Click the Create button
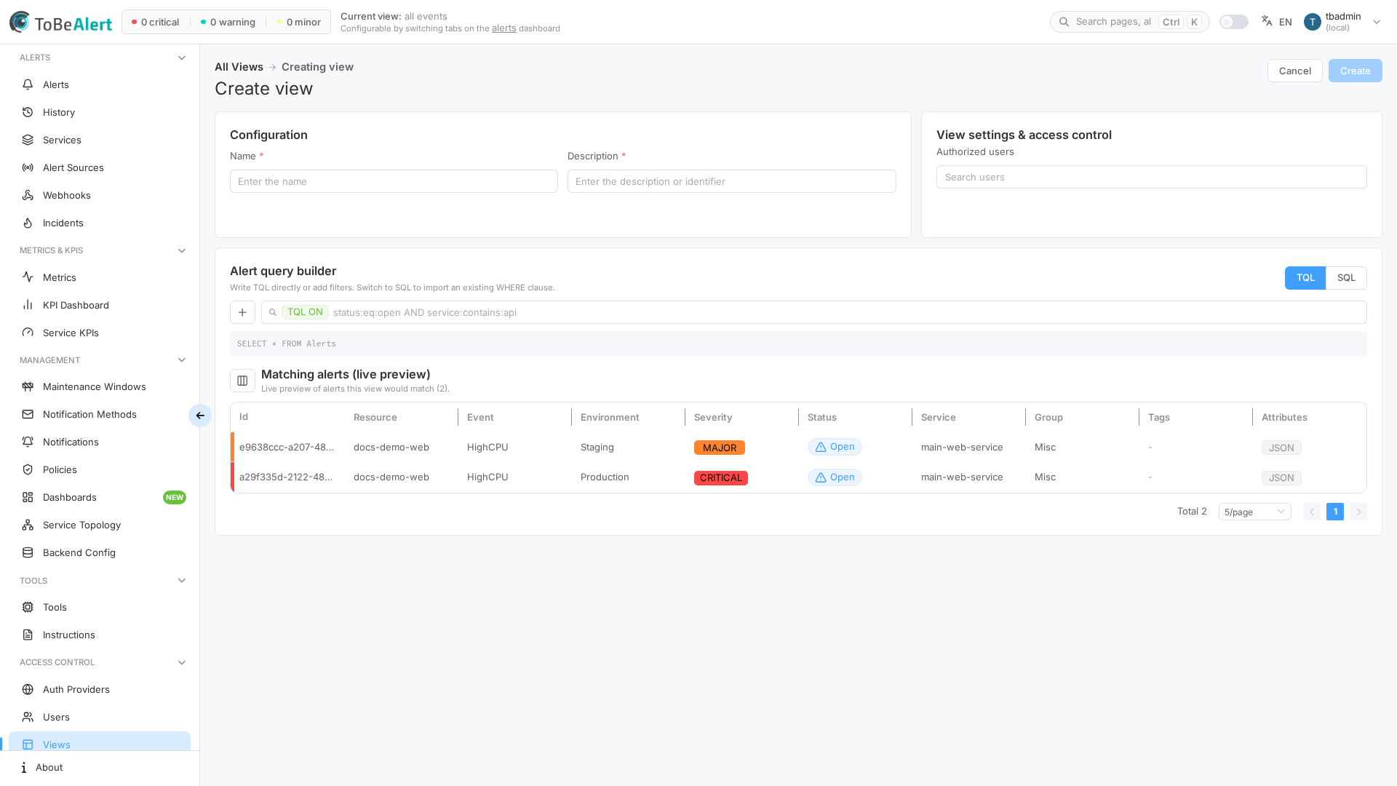Viewport: 1397px width, 786px height. click(x=1355, y=71)
